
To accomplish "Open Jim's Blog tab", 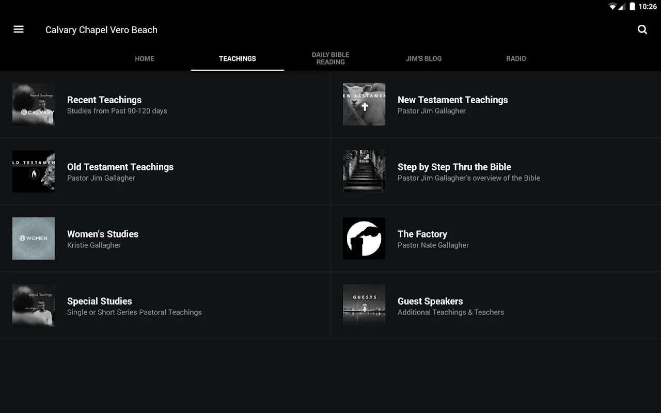I will click(x=423, y=58).
